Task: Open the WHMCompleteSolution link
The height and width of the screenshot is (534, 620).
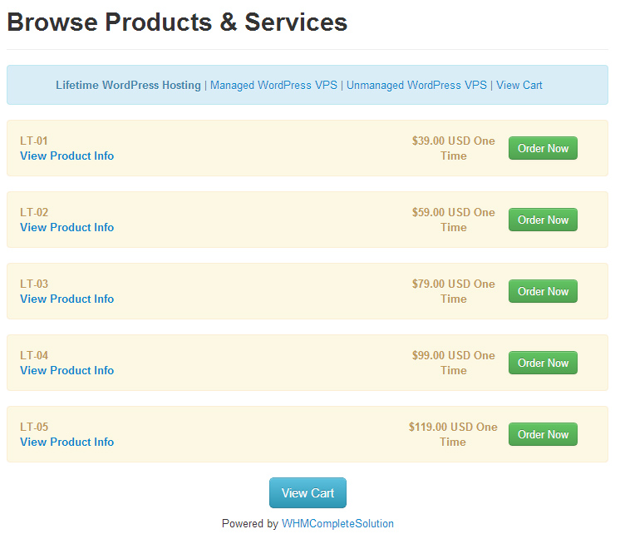Action: coord(337,523)
